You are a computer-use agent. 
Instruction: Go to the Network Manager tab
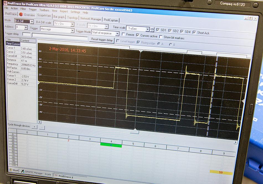[x=91, y=19]
